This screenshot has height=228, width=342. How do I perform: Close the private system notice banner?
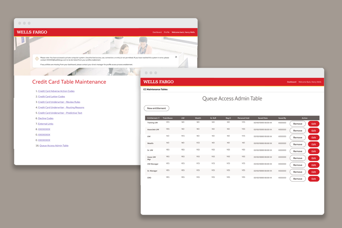point(176,57)
